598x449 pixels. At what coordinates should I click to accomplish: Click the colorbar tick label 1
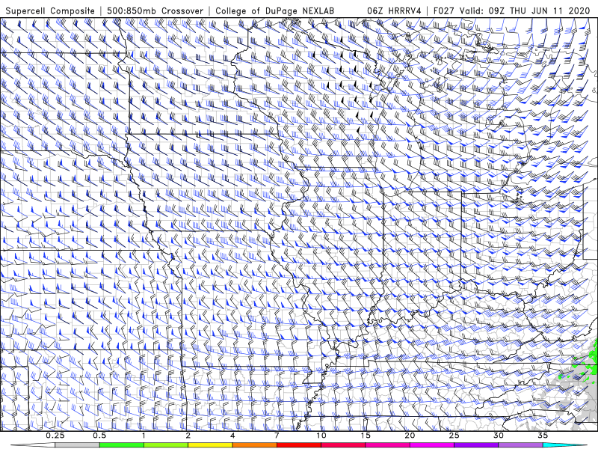tap(144, 436)
